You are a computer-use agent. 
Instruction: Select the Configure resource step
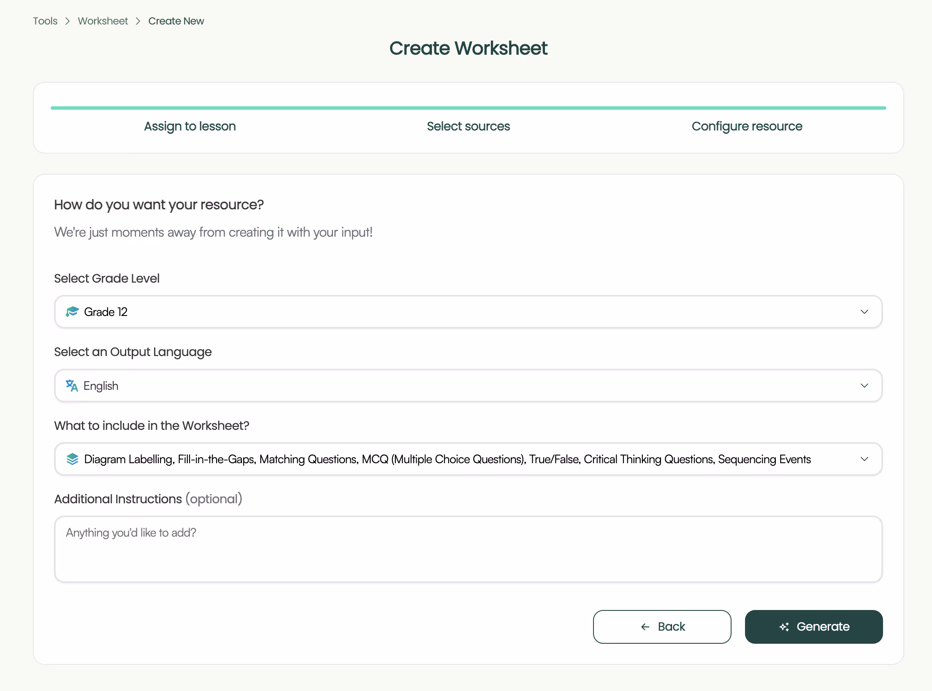(x=746, y=126)
